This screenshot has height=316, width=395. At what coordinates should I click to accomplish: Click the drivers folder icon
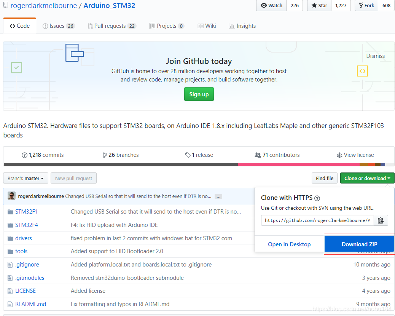tap(10, 238)
